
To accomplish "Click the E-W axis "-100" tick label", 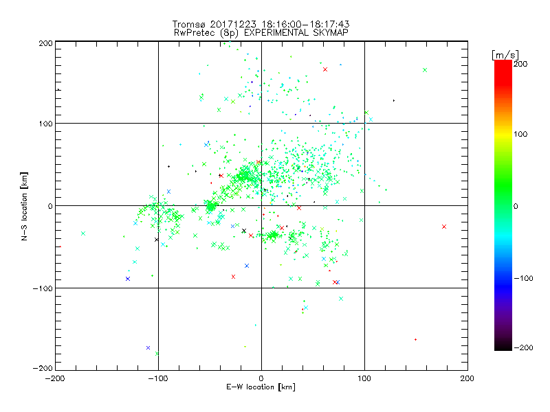I will pos(158,379).
